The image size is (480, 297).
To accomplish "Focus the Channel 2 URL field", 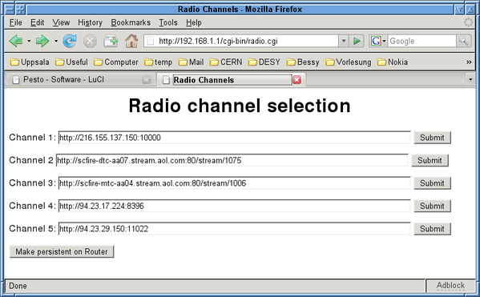I will [x=232, y=160].
